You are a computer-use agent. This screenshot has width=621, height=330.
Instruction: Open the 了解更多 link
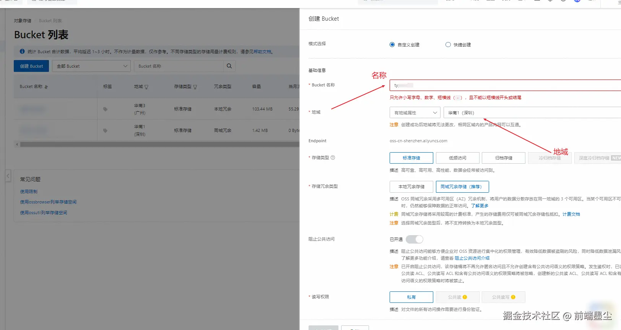click(x=480, y=206)
